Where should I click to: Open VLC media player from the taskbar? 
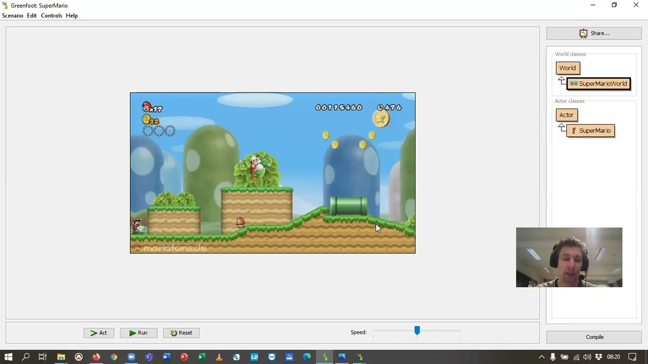(219, 357)
